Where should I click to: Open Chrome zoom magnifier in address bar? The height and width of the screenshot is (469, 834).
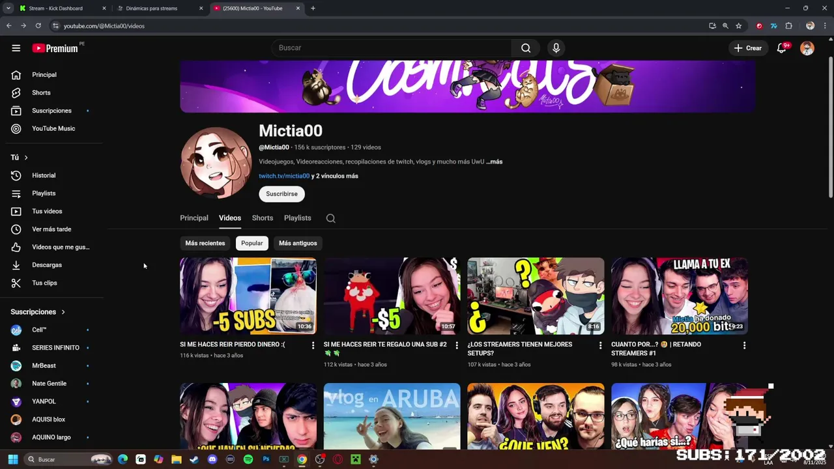click(725, 26)
